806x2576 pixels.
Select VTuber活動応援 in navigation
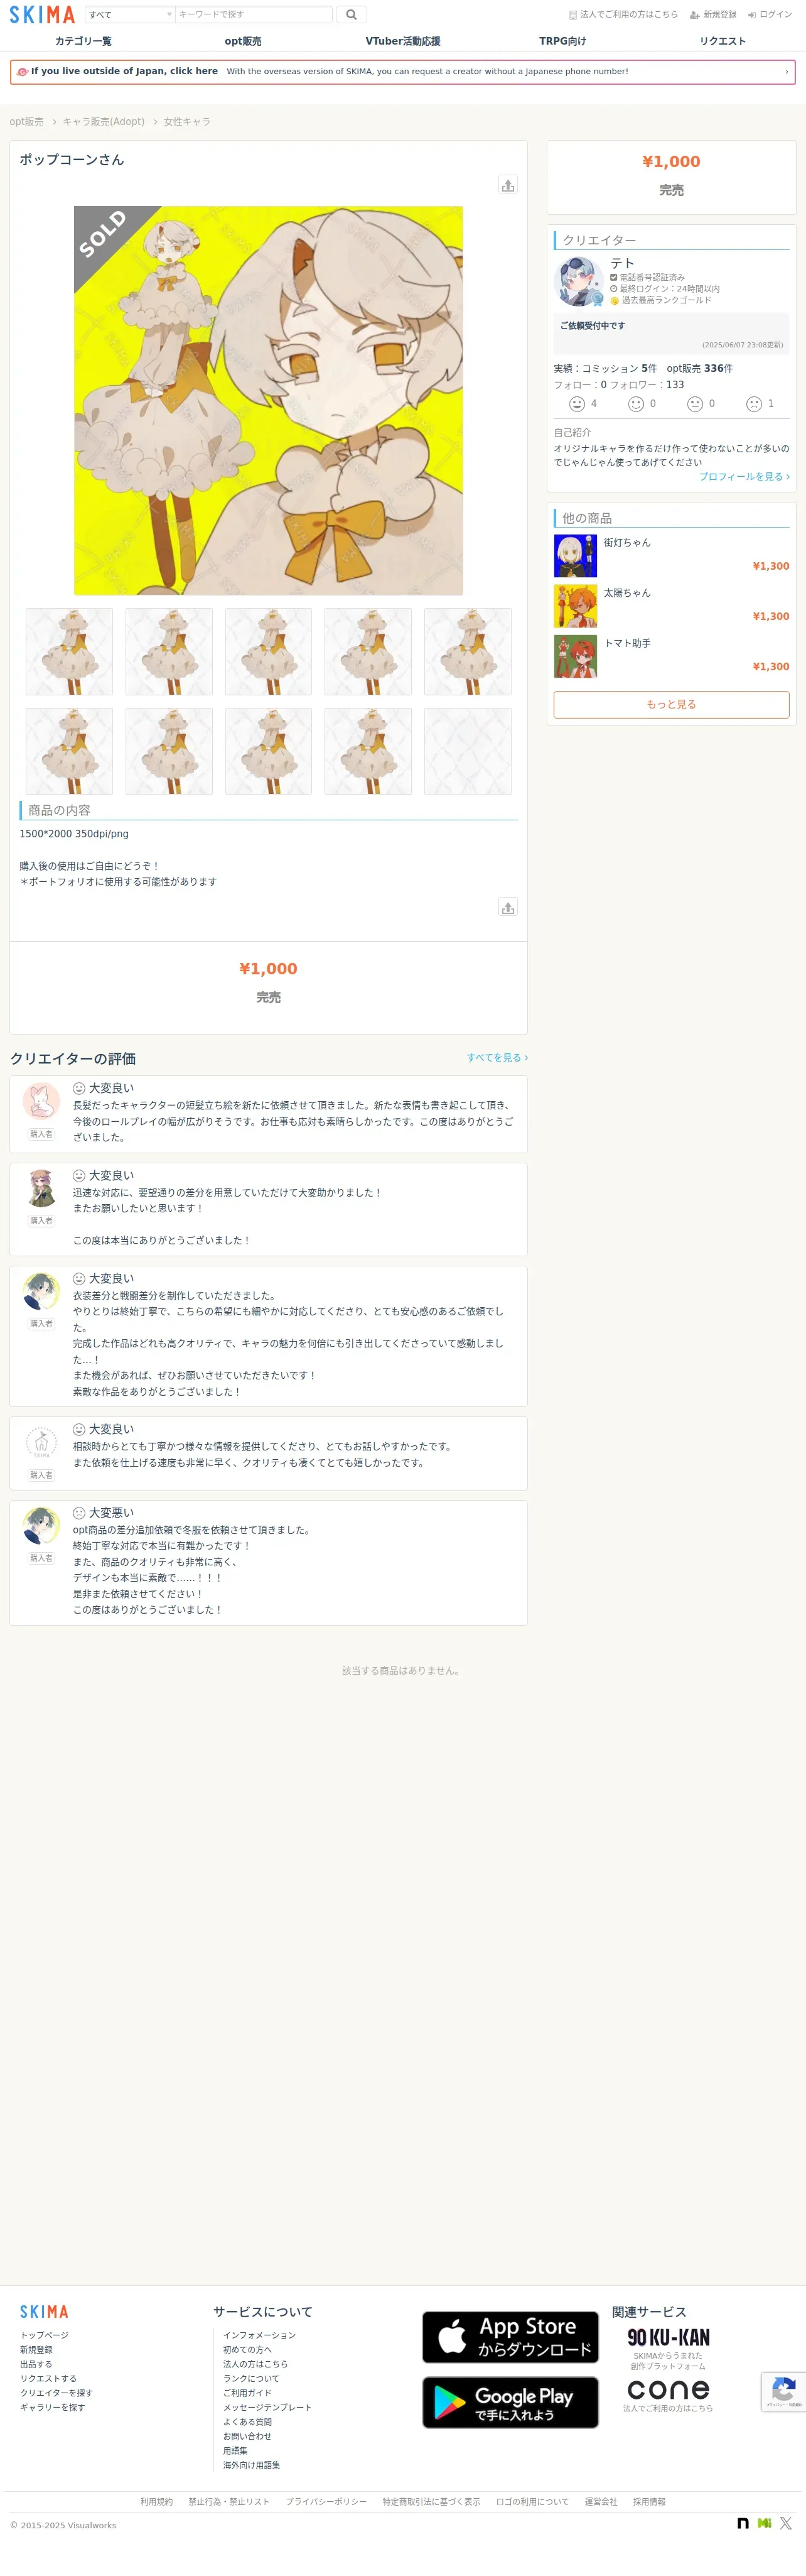(402, 41)
